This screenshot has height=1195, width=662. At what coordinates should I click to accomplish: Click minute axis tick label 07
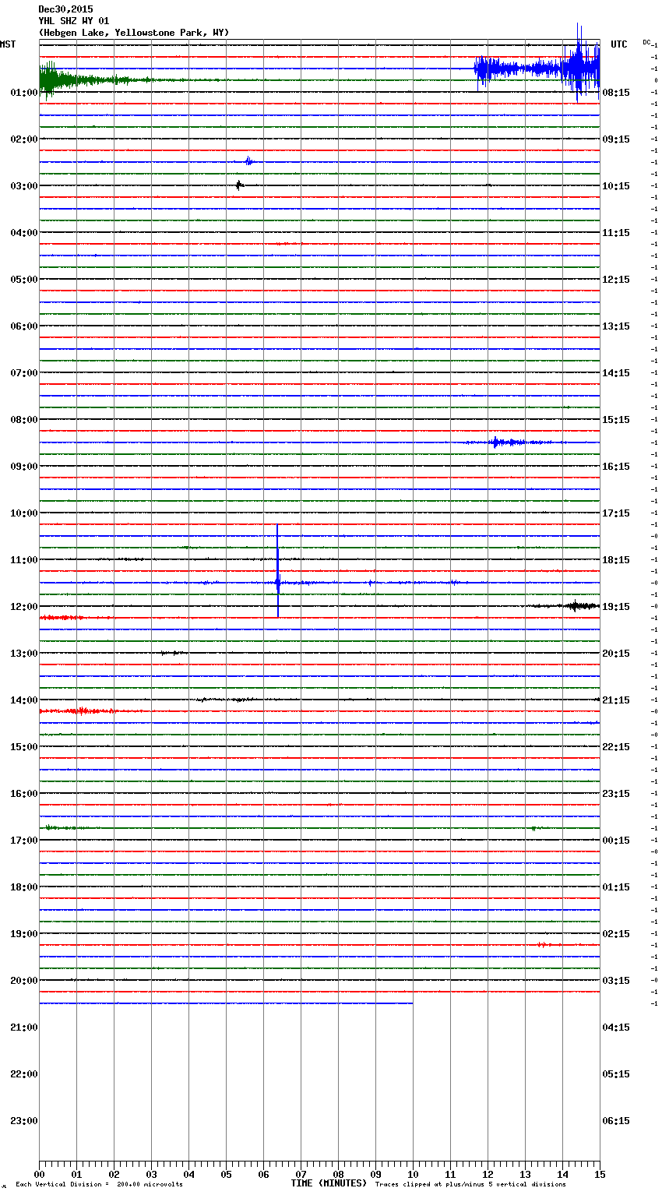(301, 1174)
